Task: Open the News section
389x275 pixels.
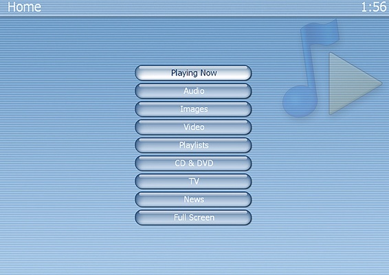Action: pos(193,199)
